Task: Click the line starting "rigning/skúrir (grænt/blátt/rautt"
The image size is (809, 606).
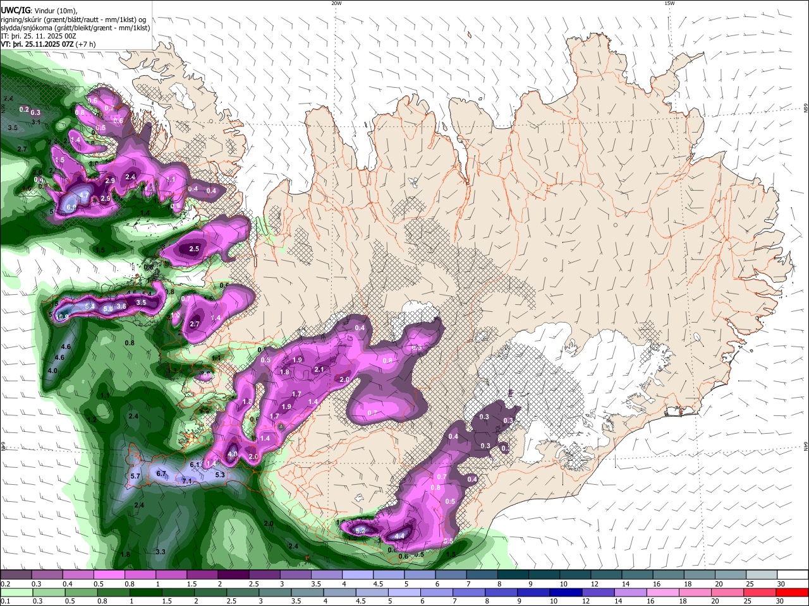Action: coord(75,20)
